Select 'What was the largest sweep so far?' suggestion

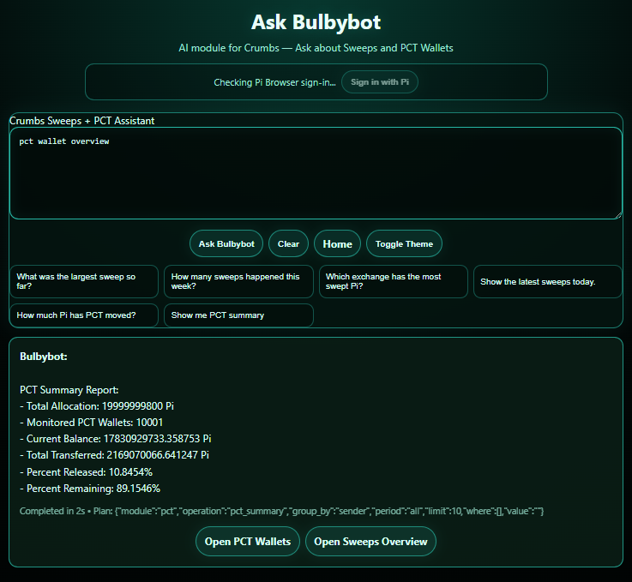(84, 281)
